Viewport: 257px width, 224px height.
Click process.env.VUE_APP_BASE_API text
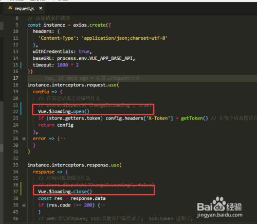tap(95, 59)
